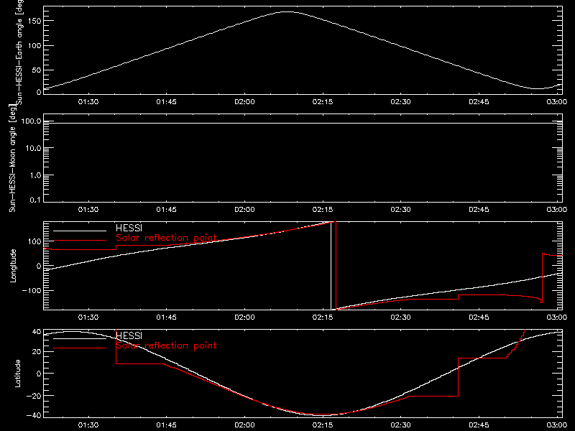
Task: Click 02:45 time label under Earth angle plot
Action: click(479, 102)
